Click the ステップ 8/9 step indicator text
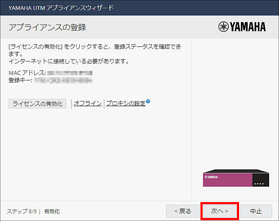Image resolution: width=279 pixels, height=221 pixels. (22, 212)
